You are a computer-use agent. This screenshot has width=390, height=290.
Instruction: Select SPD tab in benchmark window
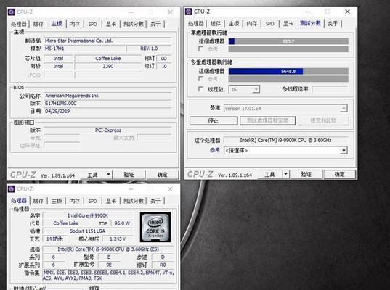coord(270,23)
